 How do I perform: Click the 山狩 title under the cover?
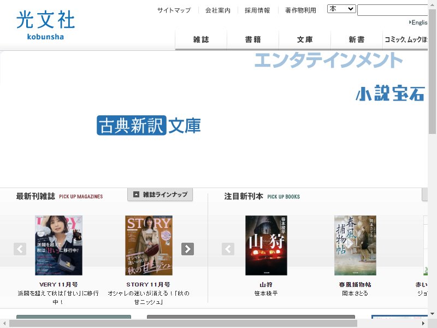click(x=266, y=284)
